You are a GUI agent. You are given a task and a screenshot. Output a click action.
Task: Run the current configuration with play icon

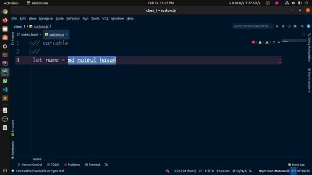(x=277, y=26)
